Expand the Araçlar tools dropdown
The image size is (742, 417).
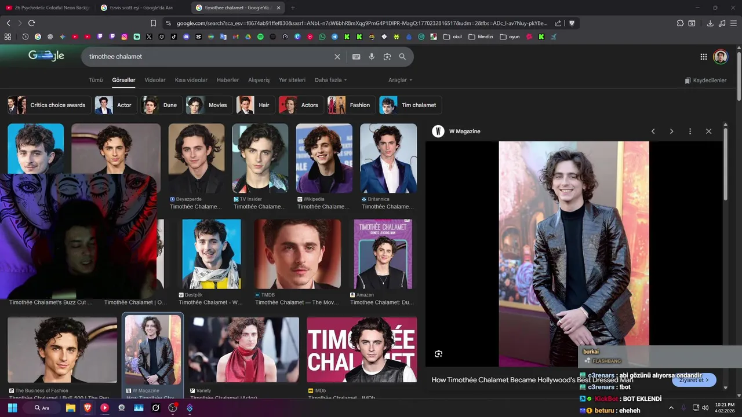click(401, 80)
